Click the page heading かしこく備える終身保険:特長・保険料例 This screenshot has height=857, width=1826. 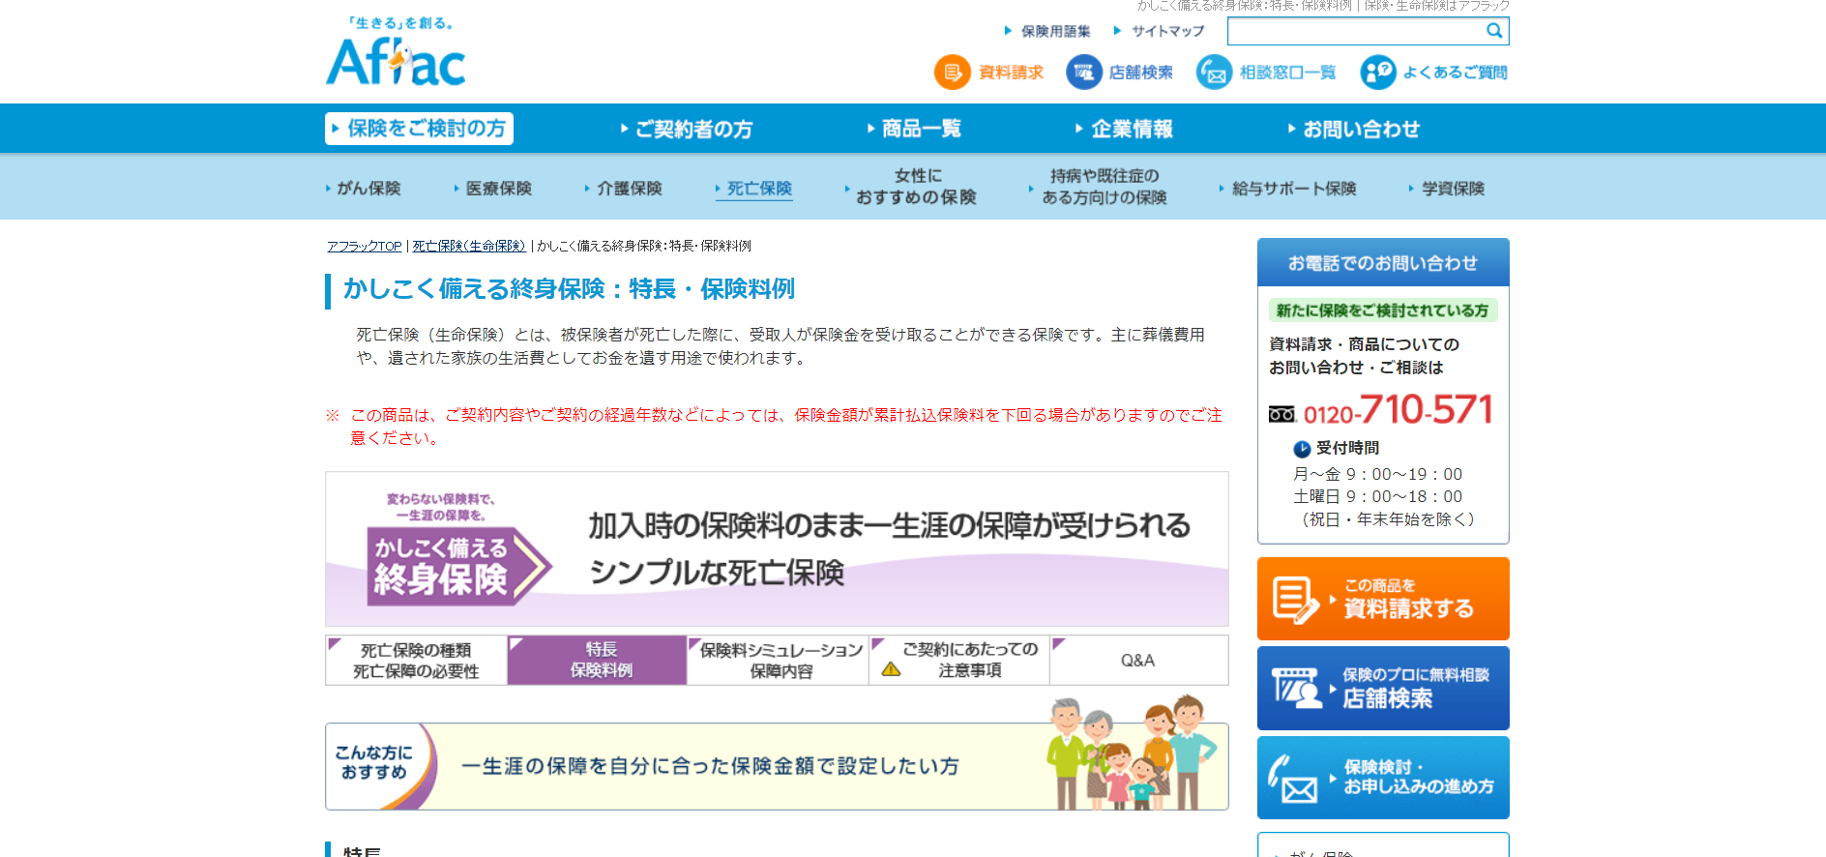point(569,289)
